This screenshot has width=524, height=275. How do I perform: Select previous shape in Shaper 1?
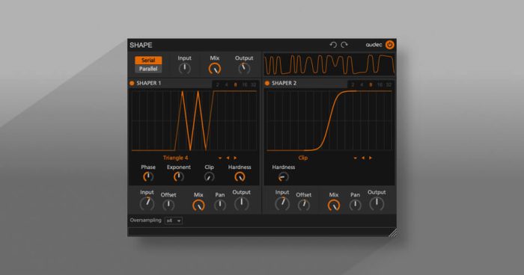[x=228, y=158]
